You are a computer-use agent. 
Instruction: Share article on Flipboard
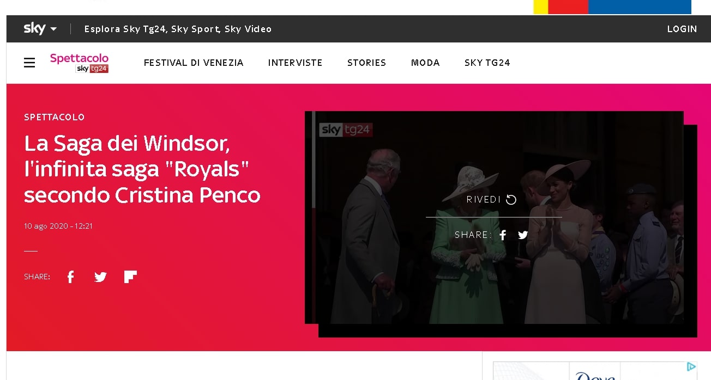[x=130, y=277]
